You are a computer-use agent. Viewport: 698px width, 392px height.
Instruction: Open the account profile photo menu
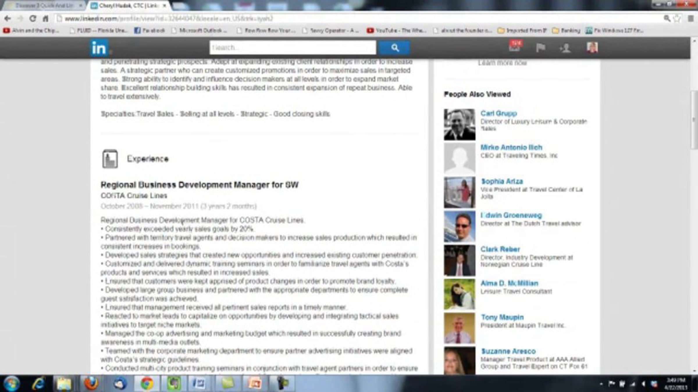point(592,47)
